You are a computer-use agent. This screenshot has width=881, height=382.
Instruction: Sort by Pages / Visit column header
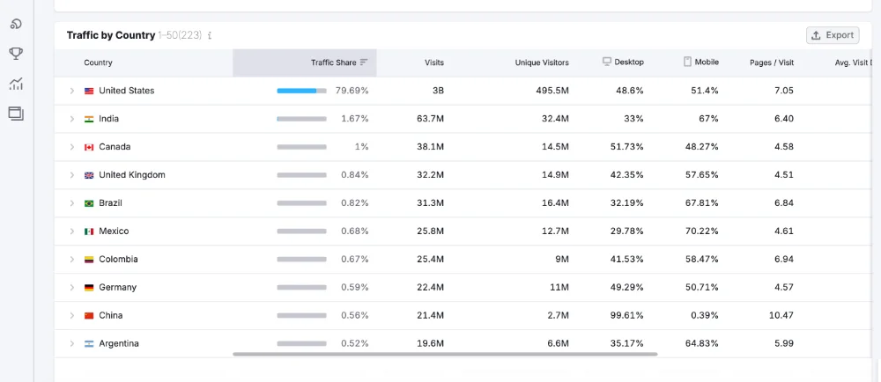click(x=772, y=62)
